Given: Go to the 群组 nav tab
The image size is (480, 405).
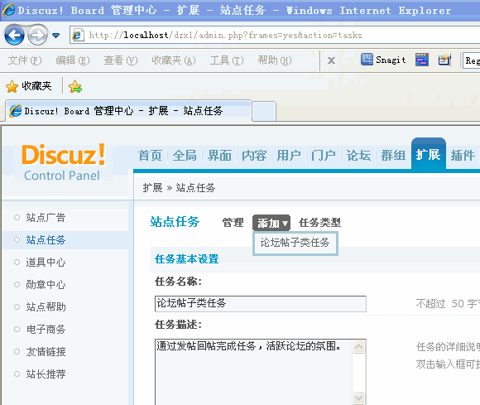Looking at the screenshot, I should pos(393,156).
